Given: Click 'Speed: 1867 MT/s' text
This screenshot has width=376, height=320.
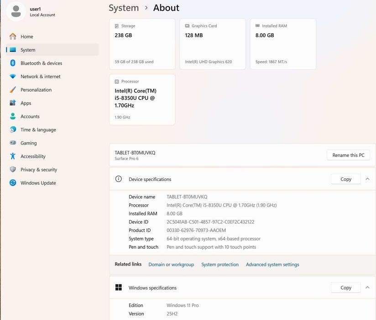Looking at the screenshot, I should point(271,62).
